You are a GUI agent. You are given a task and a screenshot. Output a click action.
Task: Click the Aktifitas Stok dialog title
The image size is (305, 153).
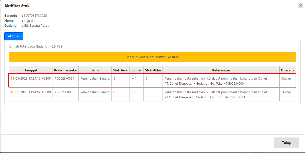(x=17, y=6)
